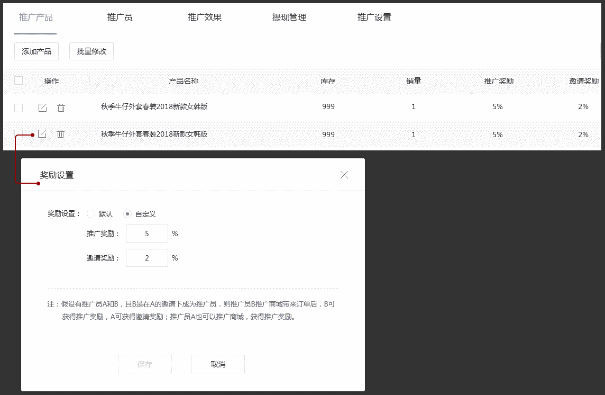Focus the 推广奖励 percentage input field
The image size is (605, 395).
click(x=147, y=234)
